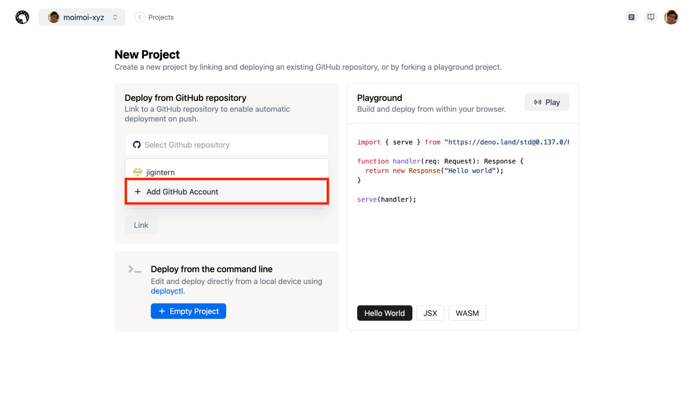Screen dimensions: 694x403
Task: Click the back chevron beside Projects
Action: point(140,17)
